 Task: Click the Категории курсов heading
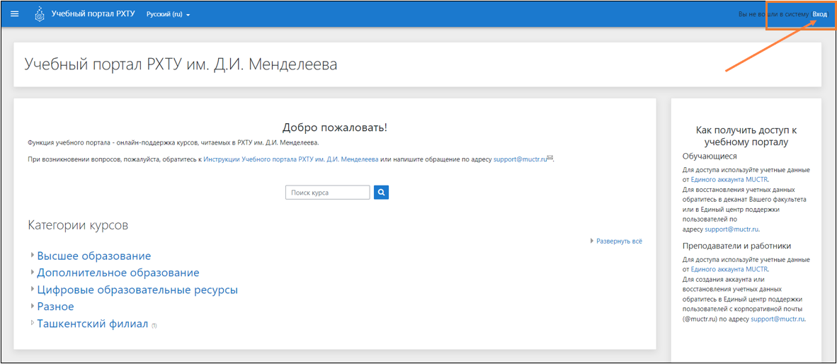[x=78, y=225]
